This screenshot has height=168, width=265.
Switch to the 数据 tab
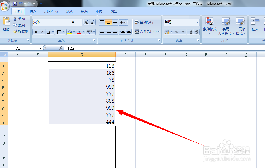[84, 11]
